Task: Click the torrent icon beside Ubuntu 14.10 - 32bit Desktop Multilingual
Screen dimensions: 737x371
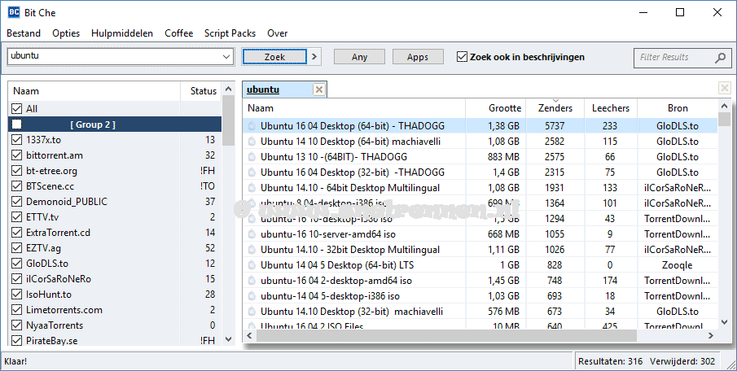Action: click(x=252, y=250)
